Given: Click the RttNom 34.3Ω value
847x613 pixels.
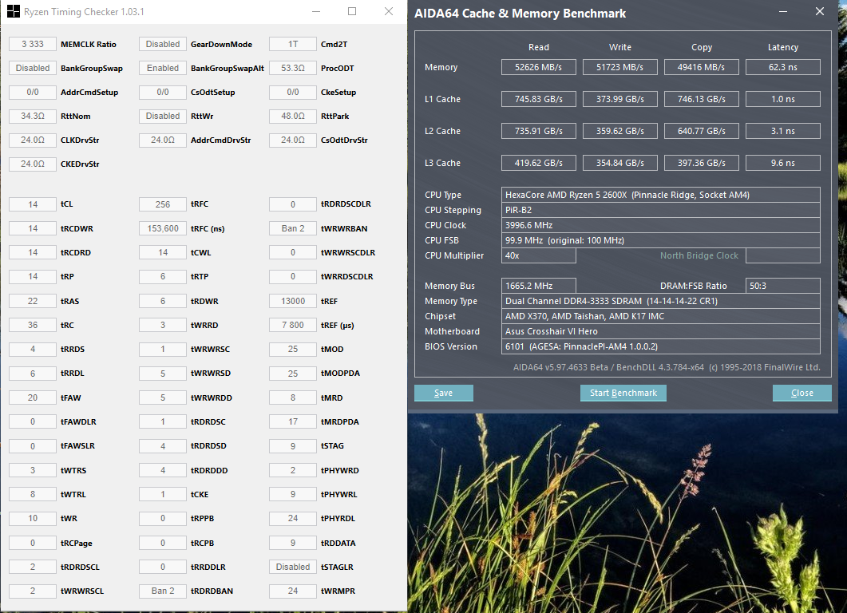Looking at the screenshot, I should (33, 116).
